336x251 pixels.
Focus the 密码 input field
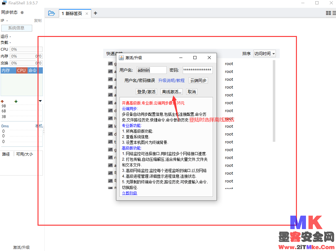click(198, 70)
